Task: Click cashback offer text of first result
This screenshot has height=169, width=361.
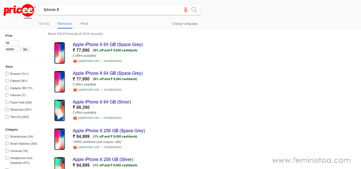Action: [115, 50]
